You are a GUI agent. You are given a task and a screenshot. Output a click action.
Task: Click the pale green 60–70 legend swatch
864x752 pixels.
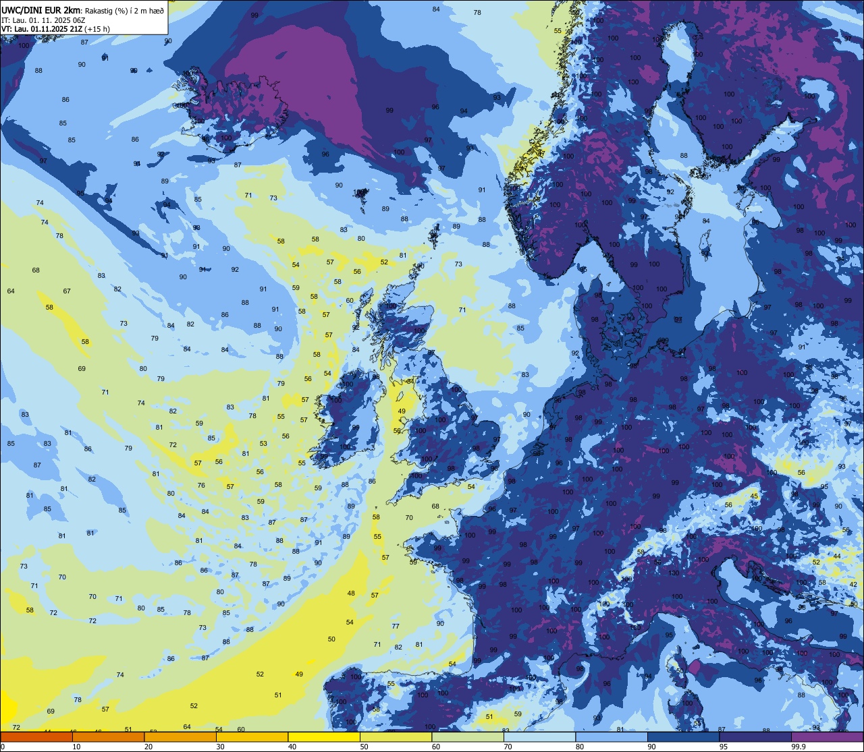[x=468, y=736]
